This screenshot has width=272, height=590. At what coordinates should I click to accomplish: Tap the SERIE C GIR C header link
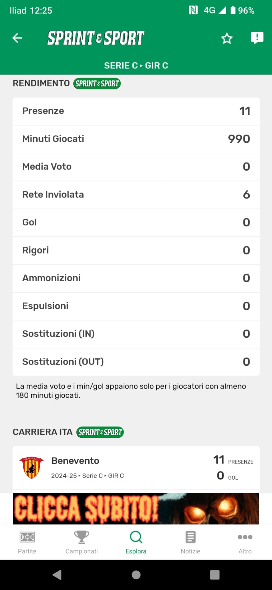tap(136, 65)
